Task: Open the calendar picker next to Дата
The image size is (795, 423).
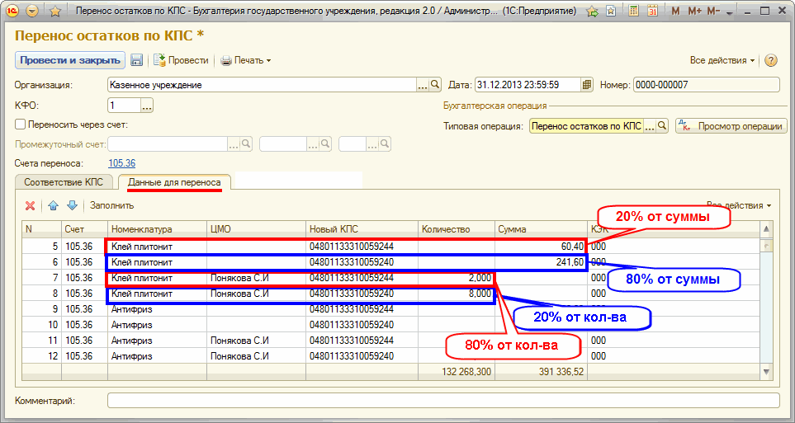Action: coord(587,84)
